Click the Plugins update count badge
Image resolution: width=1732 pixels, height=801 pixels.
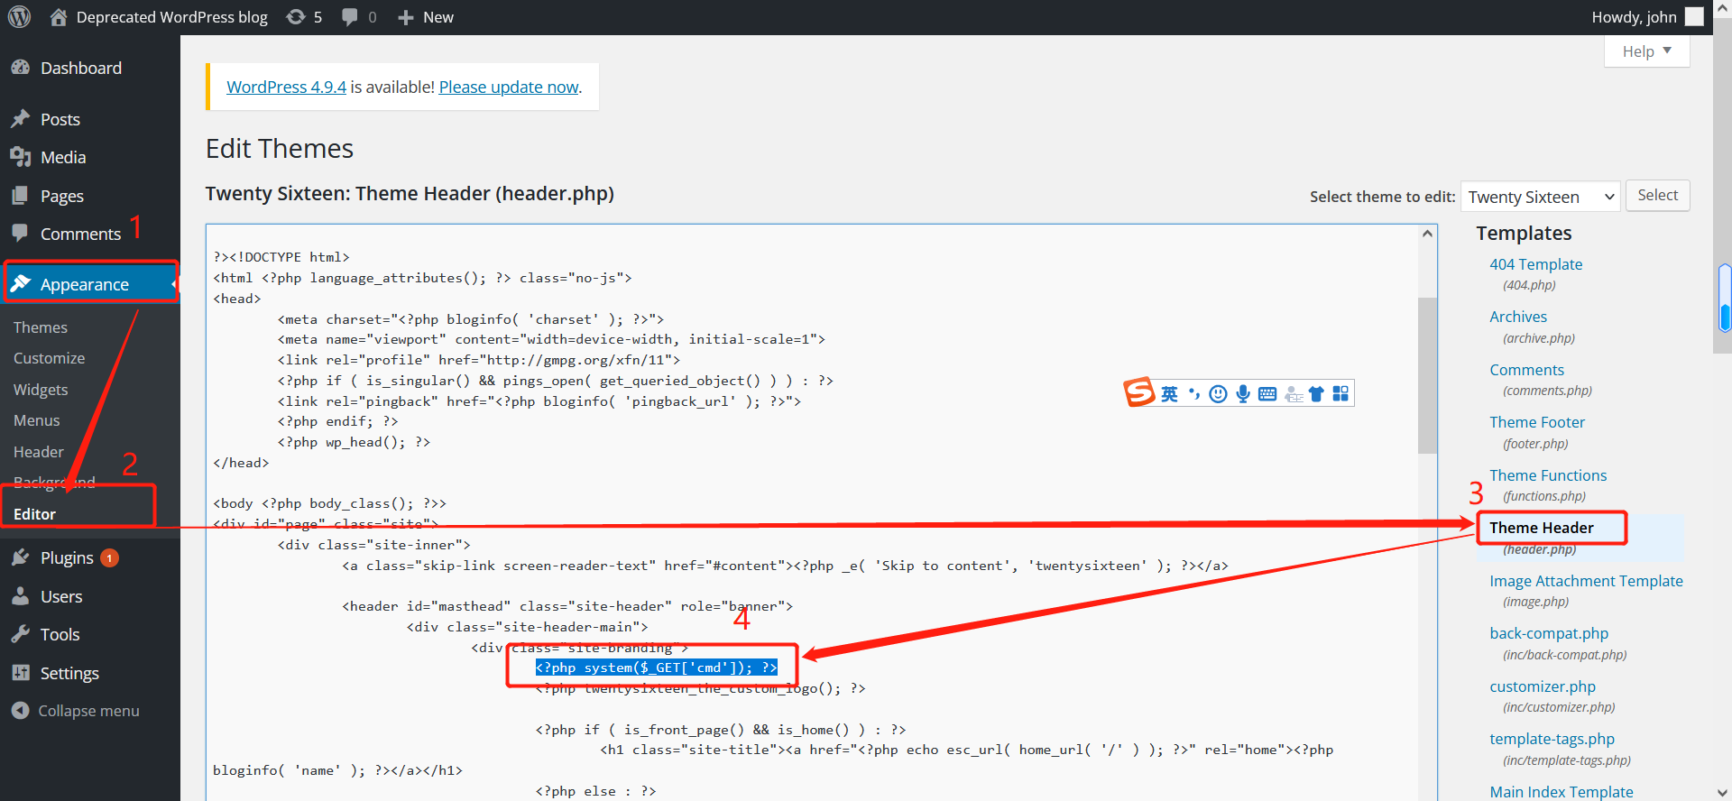point(109,558)
